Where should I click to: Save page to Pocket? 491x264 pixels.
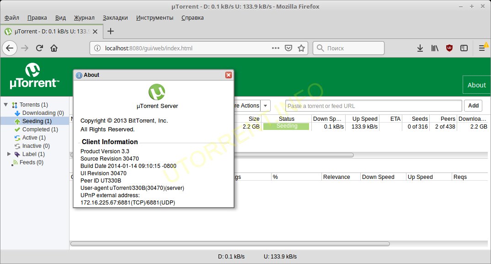point(288,48)
